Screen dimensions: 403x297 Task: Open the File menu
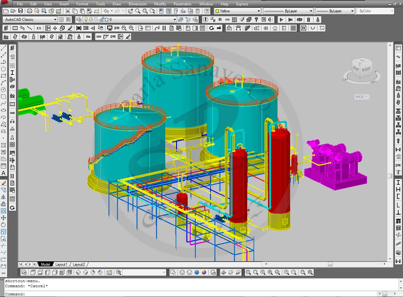tap(20, 4)
